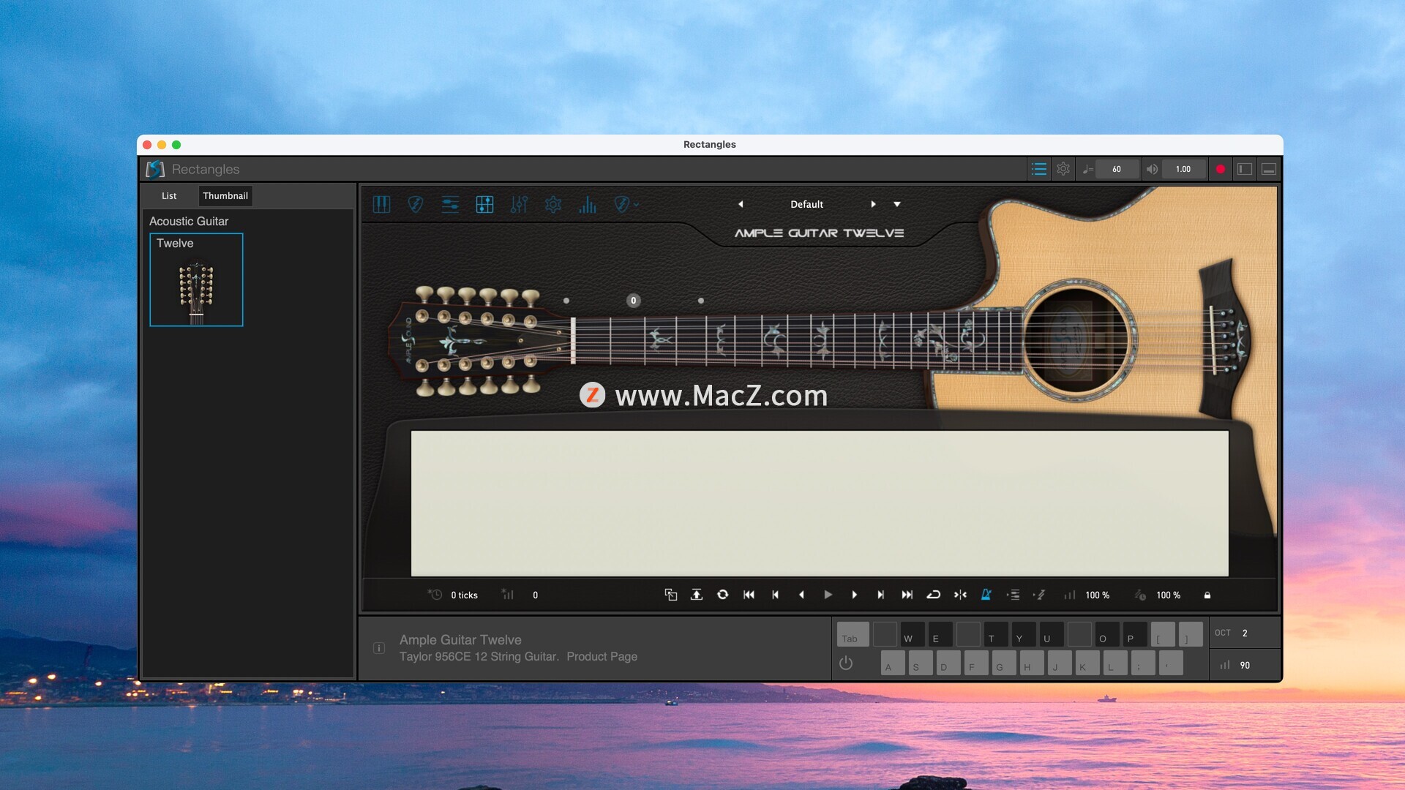
Task: Click the info icon beside Ample Guitar Twelve
Action: (x=379, y=648)
